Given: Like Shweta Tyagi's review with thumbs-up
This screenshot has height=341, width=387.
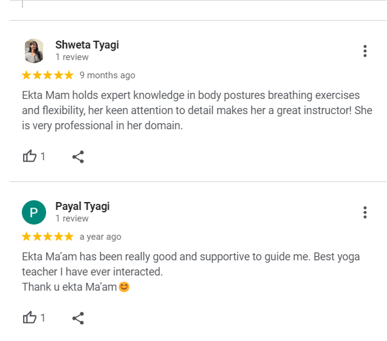Looking at the screenshot, I should (x=29, y=157).
